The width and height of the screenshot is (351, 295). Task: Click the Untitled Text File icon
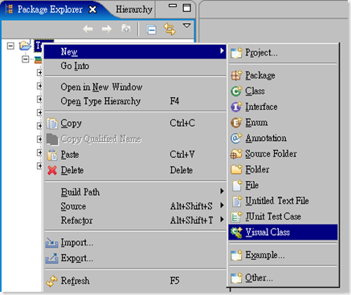click(x=237, y=201)
